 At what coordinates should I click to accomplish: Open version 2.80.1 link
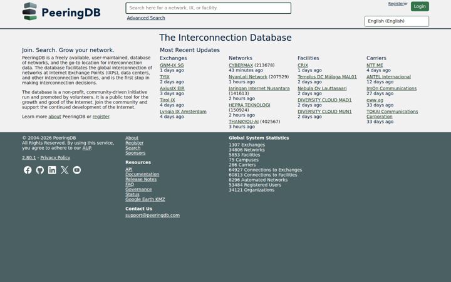[x=29, y=157]
